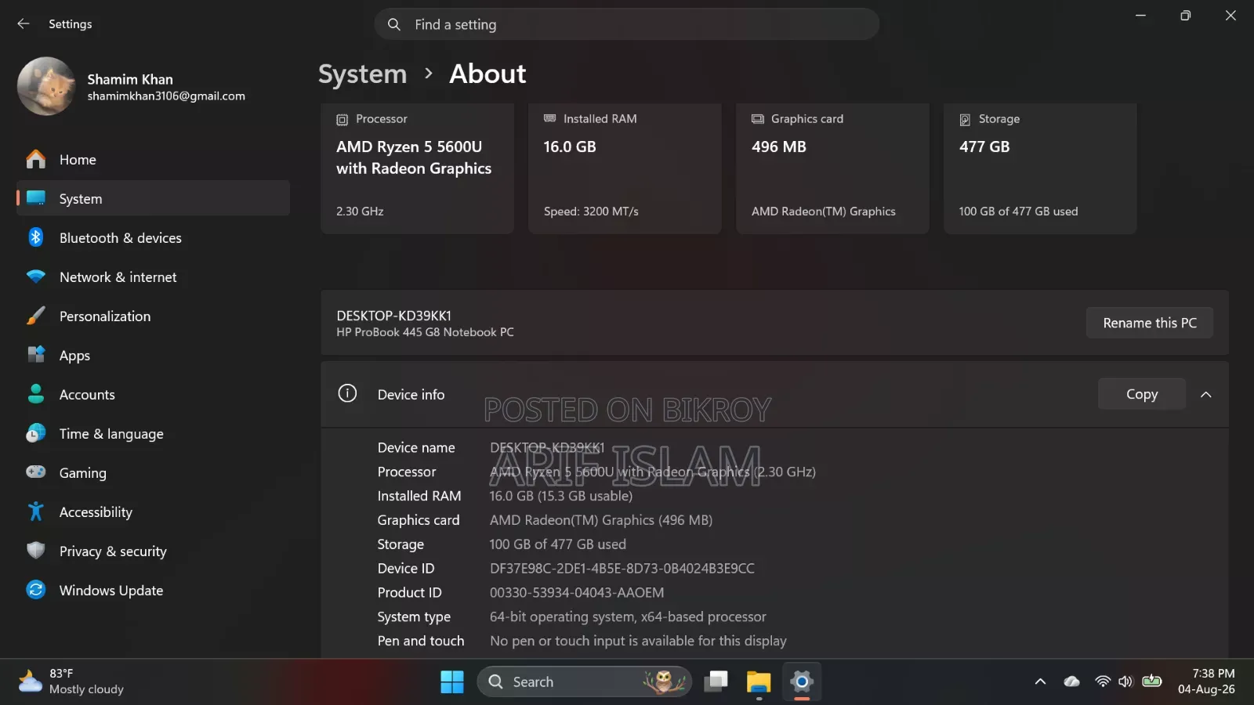This screenshot has height=705, width=1254.
Task: Click System in the breadcrumb
Action: coord(363,74)
